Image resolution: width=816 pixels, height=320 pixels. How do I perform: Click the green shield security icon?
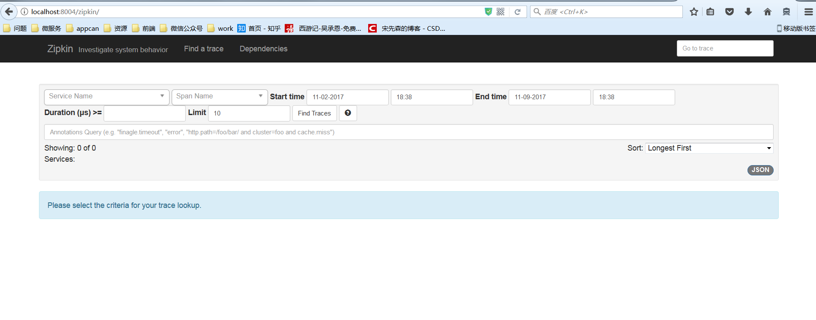[488, 12]
